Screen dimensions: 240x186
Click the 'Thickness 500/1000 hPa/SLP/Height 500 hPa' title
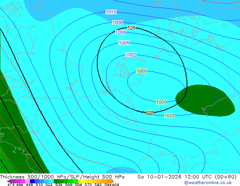point(62,177)
